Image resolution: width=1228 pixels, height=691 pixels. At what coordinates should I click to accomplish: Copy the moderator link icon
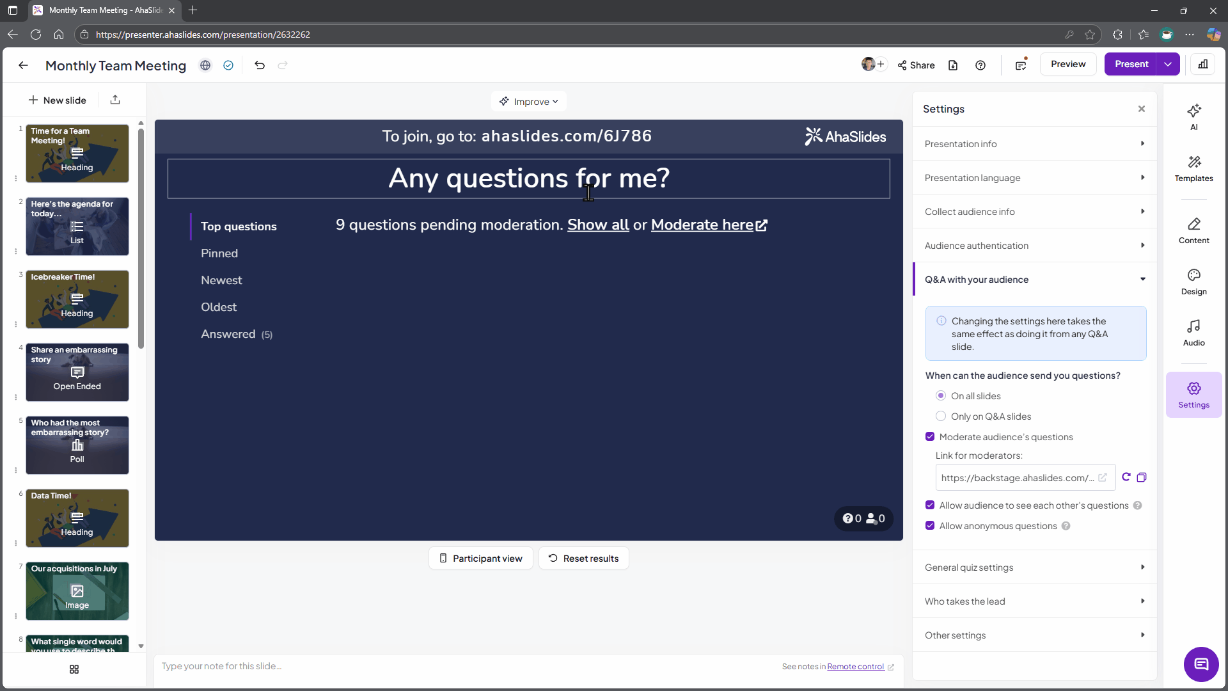(x=1142, y=477)
